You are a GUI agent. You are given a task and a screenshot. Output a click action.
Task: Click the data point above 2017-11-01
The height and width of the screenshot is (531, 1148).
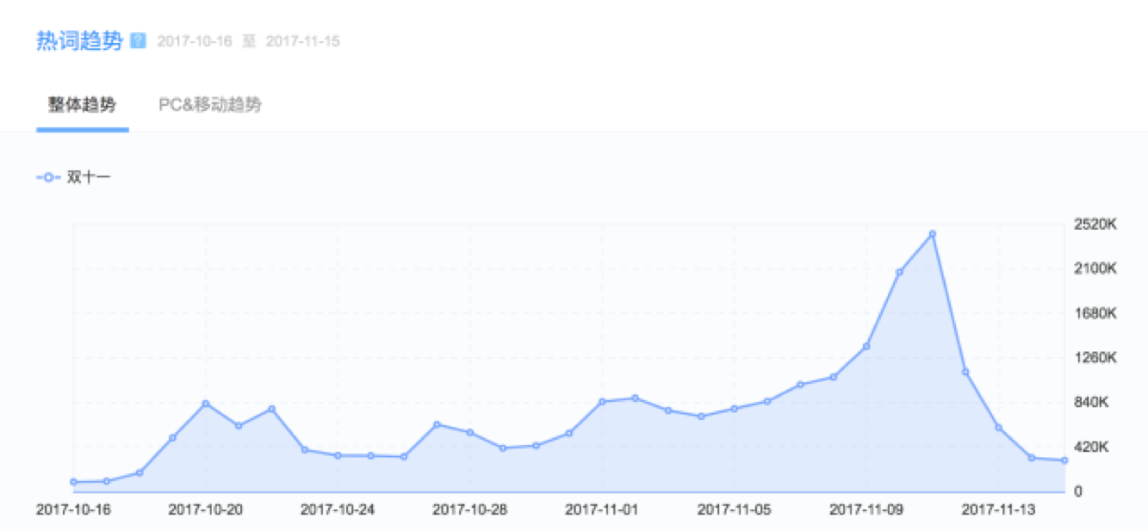[602, 402]
